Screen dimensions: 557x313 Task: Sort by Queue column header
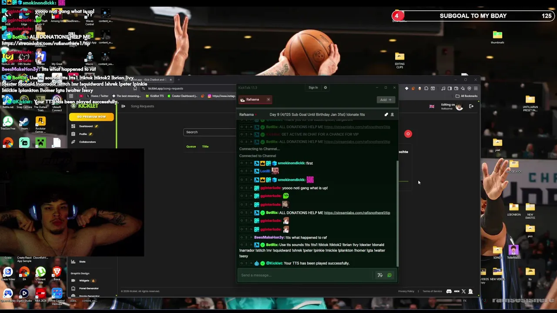pos(191,147)
